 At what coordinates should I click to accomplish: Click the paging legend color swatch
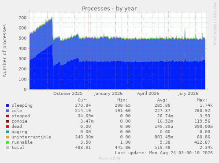(x=7, y=132)
